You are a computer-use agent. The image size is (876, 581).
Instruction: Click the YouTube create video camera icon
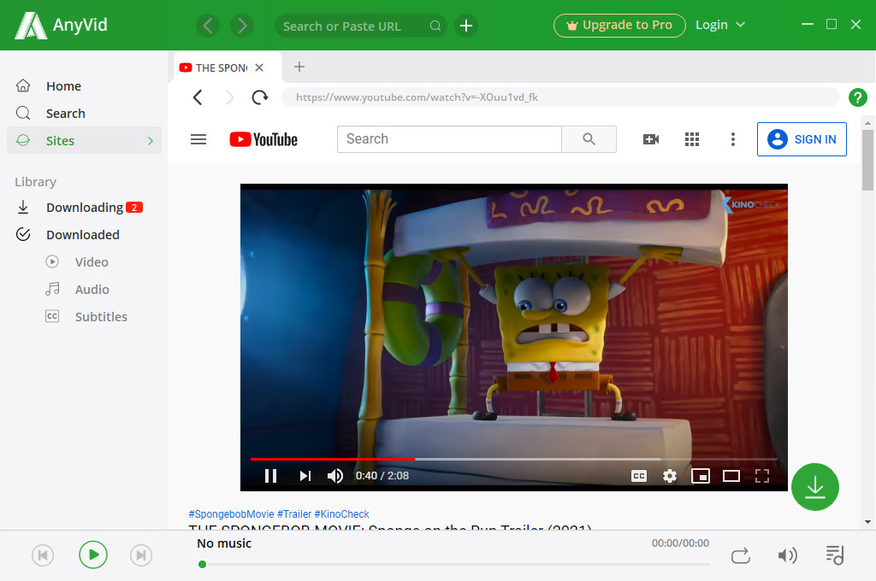[651, 139]
